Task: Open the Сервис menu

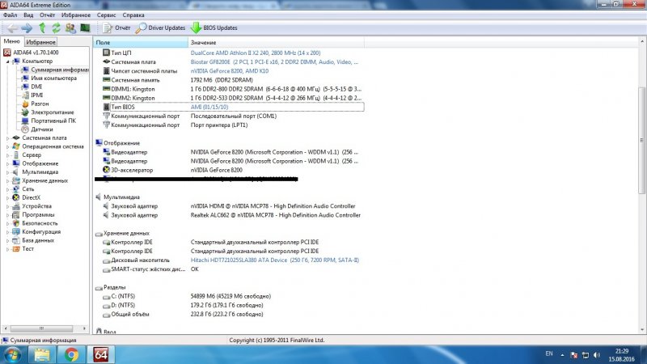Action: tap(105, 15)
